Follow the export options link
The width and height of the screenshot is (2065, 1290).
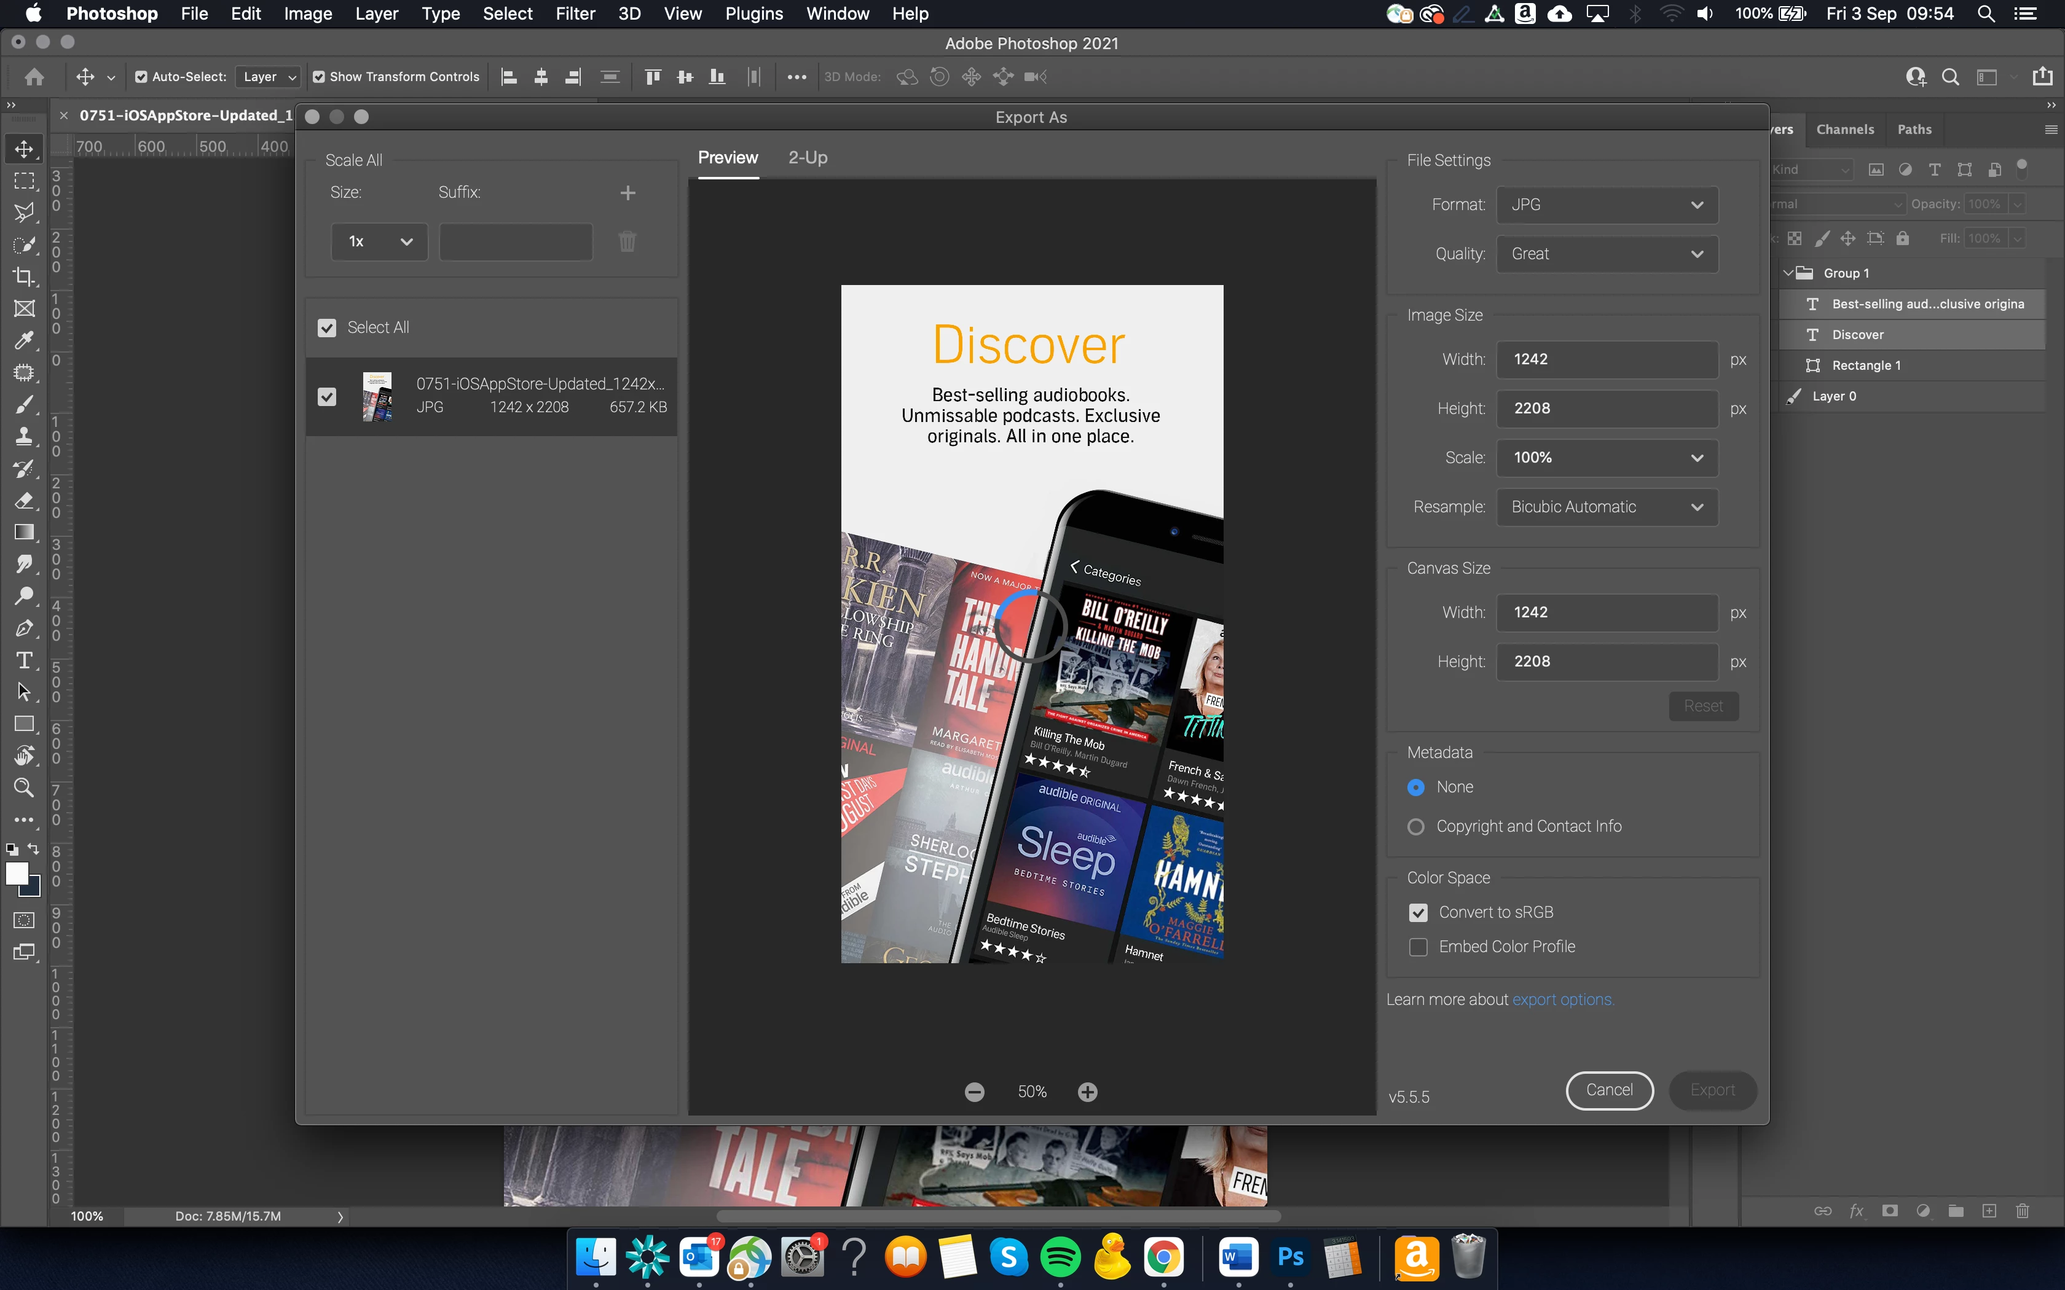click(x=1562, y=999)
